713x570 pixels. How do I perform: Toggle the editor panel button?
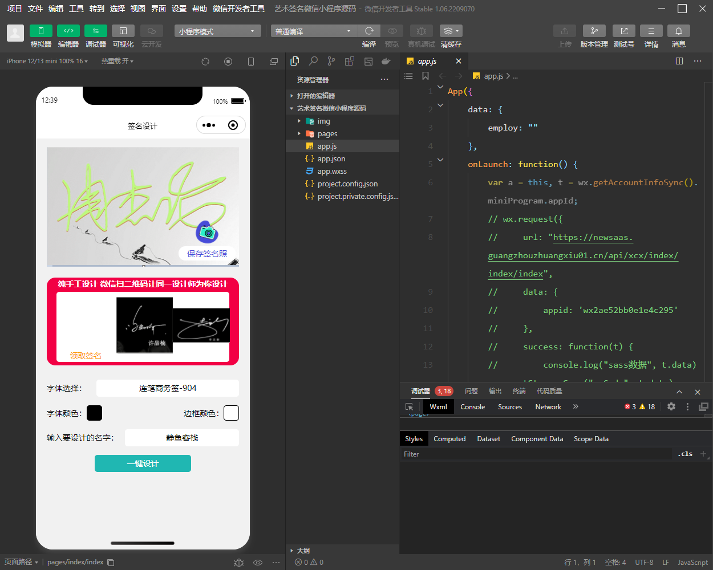click(x=68, y=31)
